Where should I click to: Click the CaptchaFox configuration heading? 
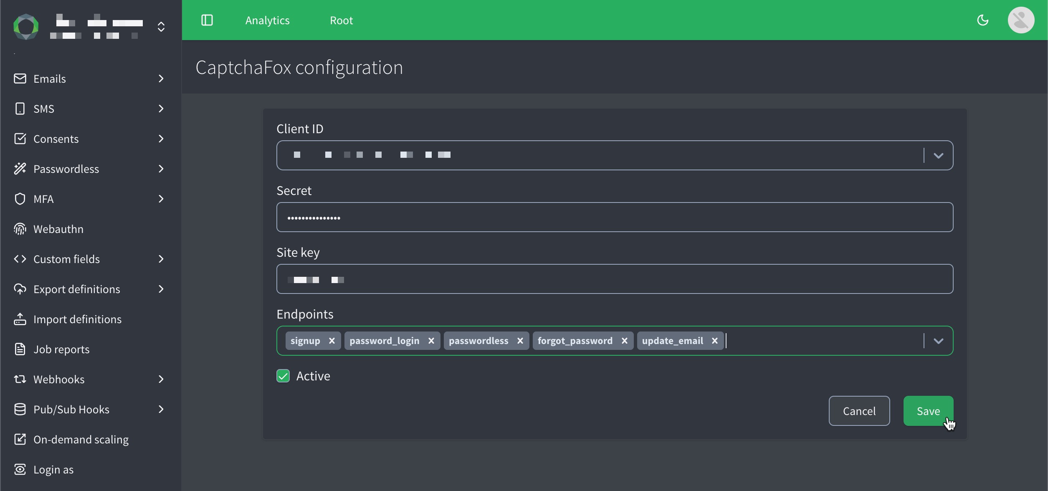tap(299, 68)
